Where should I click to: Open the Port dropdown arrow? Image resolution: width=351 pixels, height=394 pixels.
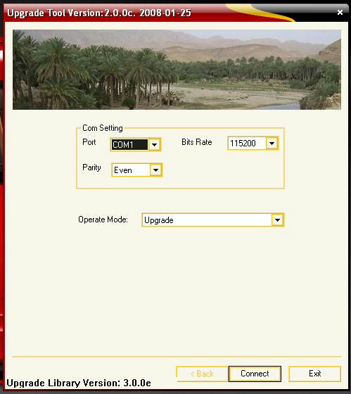(155, 145)
